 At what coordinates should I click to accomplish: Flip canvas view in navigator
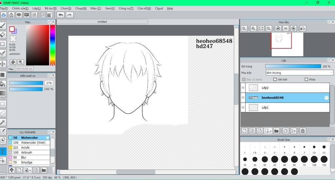(303, 28)
